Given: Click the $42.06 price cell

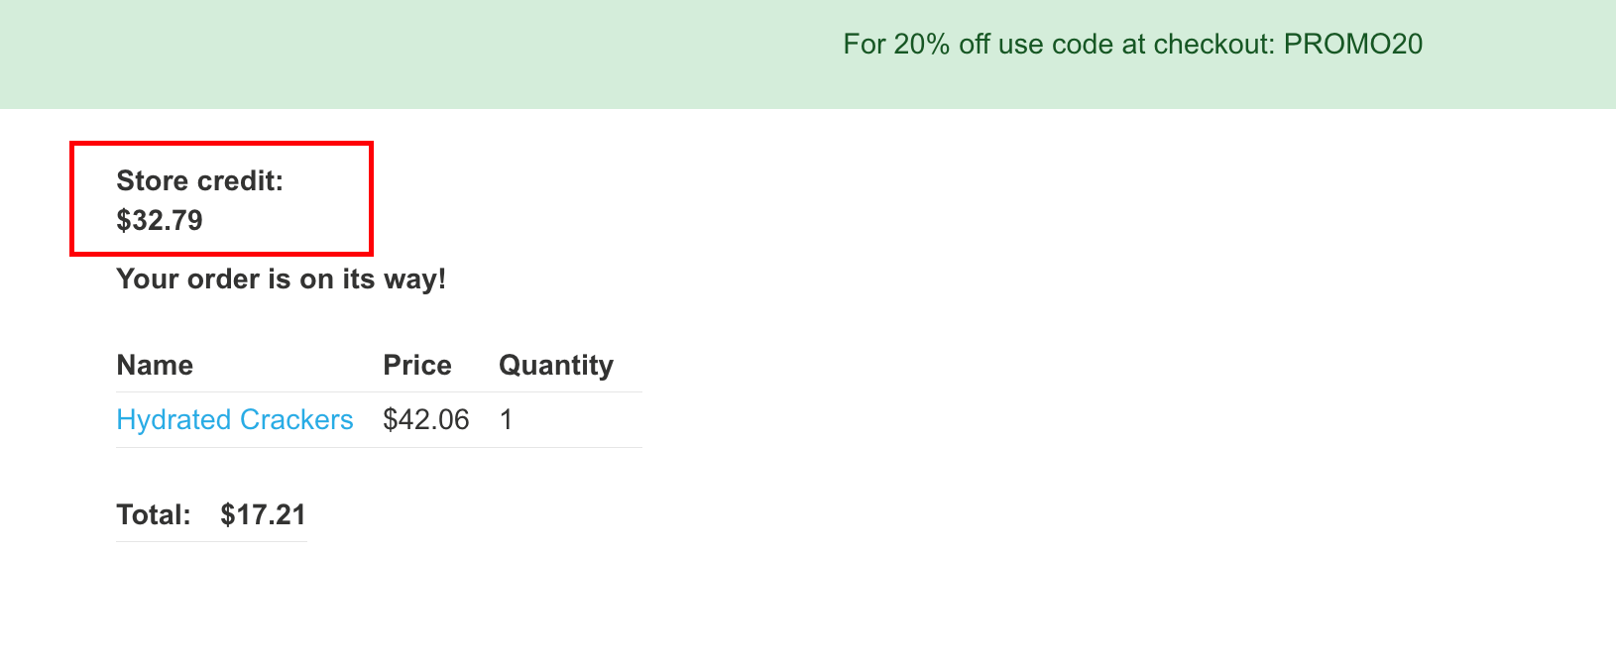Looking at the screenshot, I should (x=425, y=420).
